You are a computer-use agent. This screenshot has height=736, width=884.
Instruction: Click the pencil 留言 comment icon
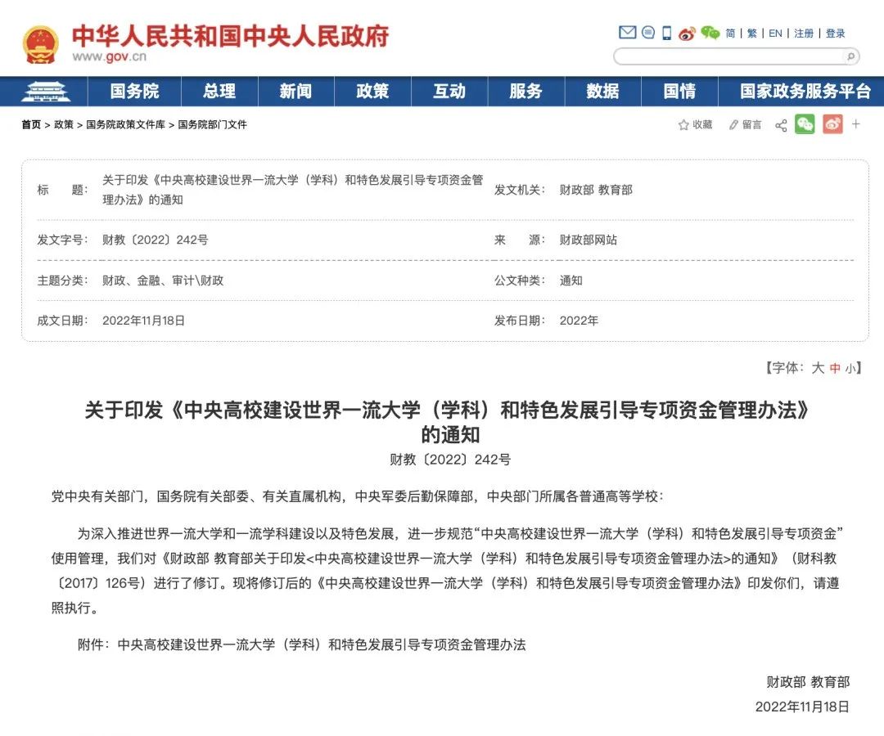click(733, 125)
